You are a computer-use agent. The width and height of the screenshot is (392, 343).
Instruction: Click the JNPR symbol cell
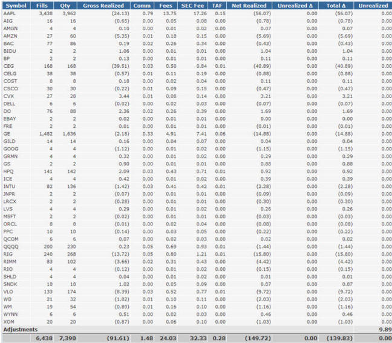coord(9,194)
